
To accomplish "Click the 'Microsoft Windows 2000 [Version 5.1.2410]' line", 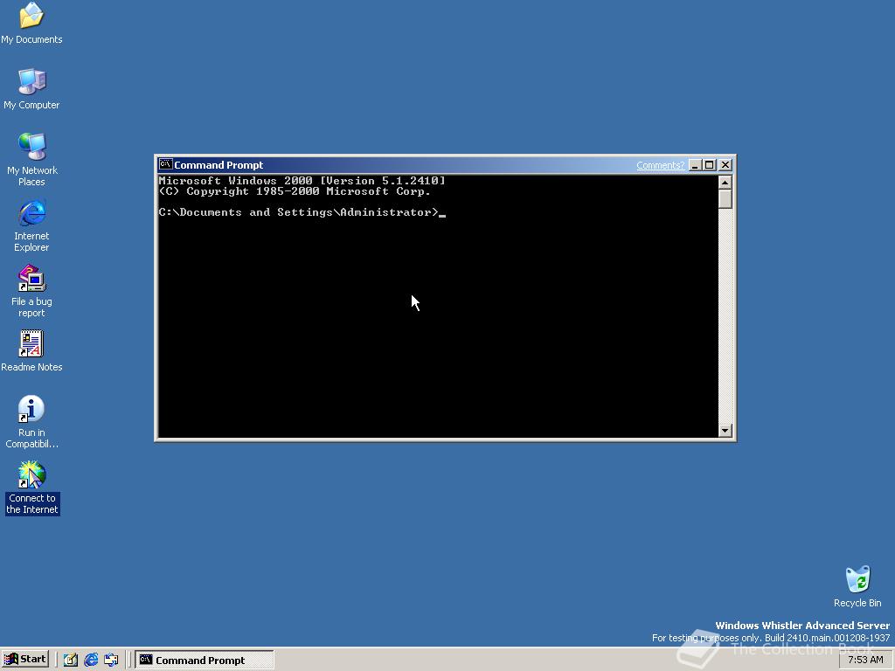I will pos(302,180).
